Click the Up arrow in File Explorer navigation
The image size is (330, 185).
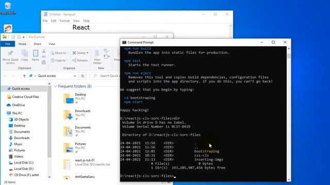click(24, 76)
